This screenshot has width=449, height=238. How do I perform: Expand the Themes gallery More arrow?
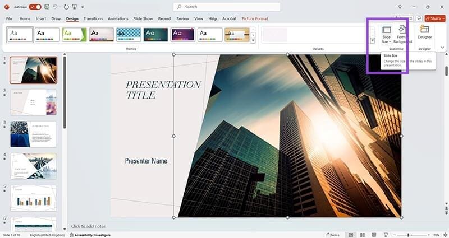tap(253, 41)
